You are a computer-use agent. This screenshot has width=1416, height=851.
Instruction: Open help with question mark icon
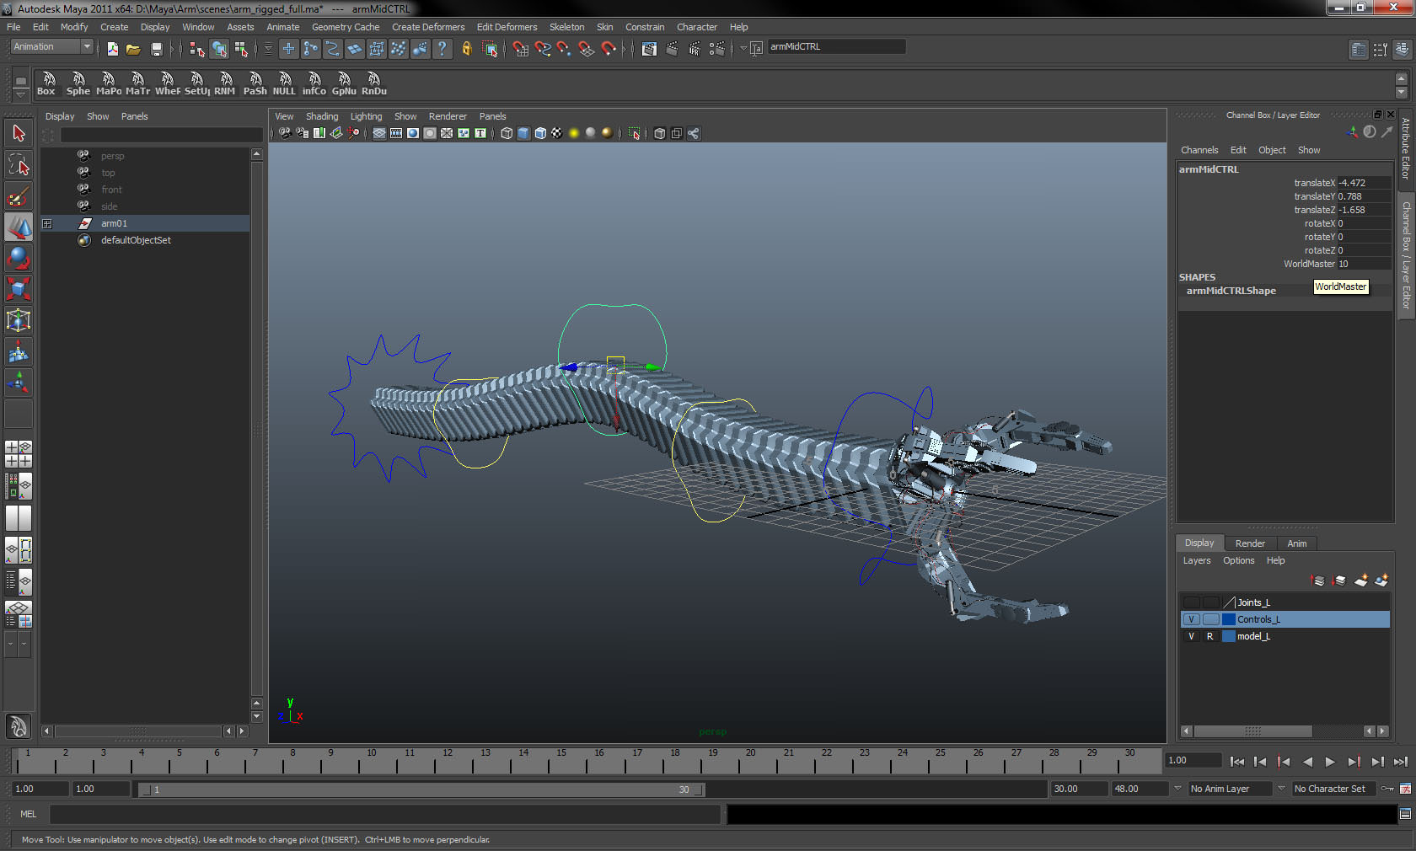442,49
